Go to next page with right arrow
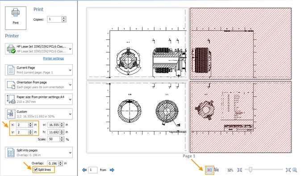 click(x=112, y=170)
